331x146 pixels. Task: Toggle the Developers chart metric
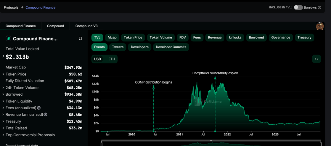[x=139, y=47]
